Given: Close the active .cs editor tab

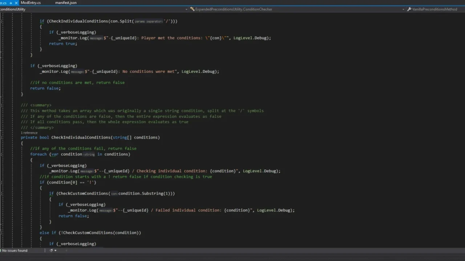Looking at the screenshot, I should tap(16, 3).
